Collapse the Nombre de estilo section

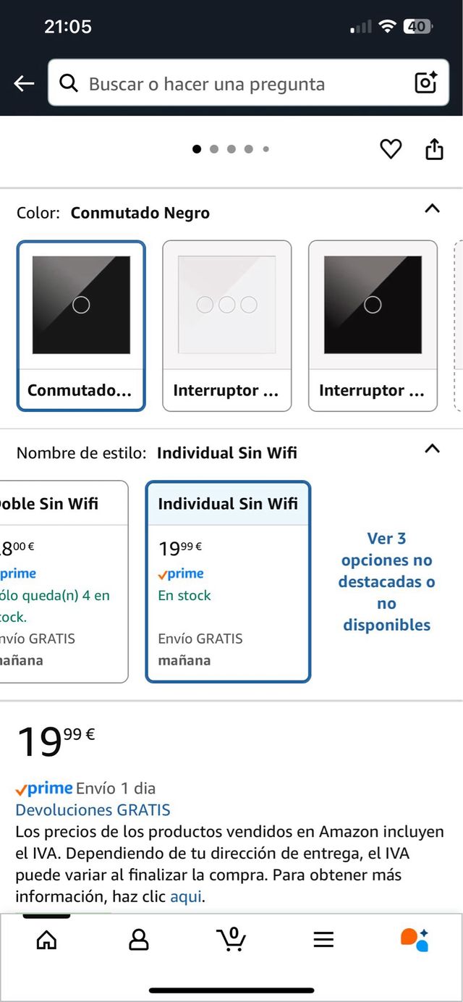click(432, 449)
